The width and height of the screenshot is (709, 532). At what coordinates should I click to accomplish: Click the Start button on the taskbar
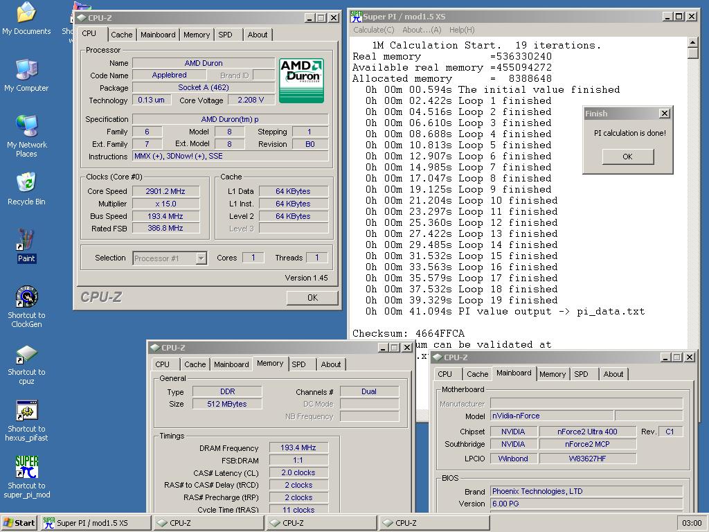click(x=19, y=523)
